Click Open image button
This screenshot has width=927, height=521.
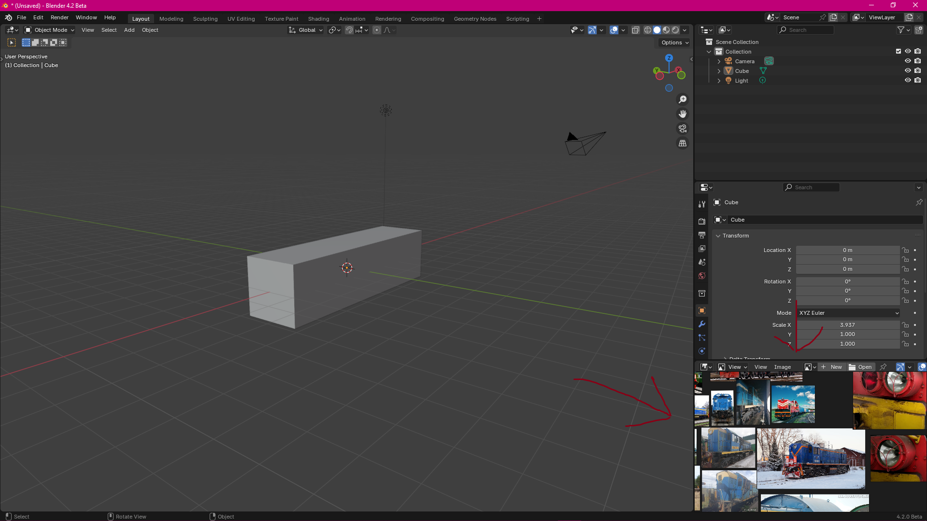pos(860,367)
